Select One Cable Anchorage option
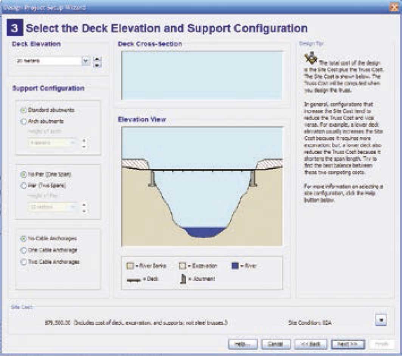 (x=23, y=250)
